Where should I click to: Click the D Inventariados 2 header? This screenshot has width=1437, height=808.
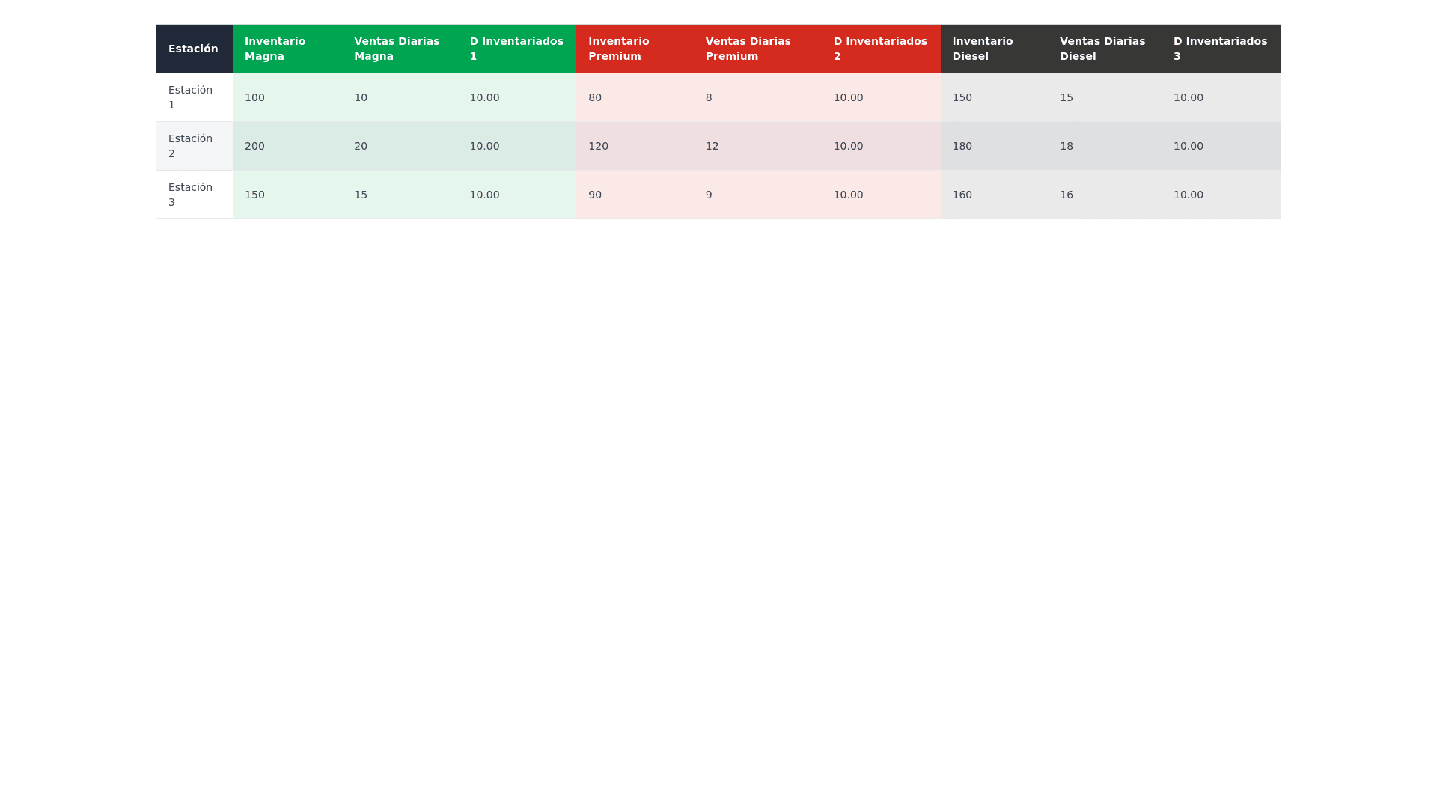(x=879, y=48)
